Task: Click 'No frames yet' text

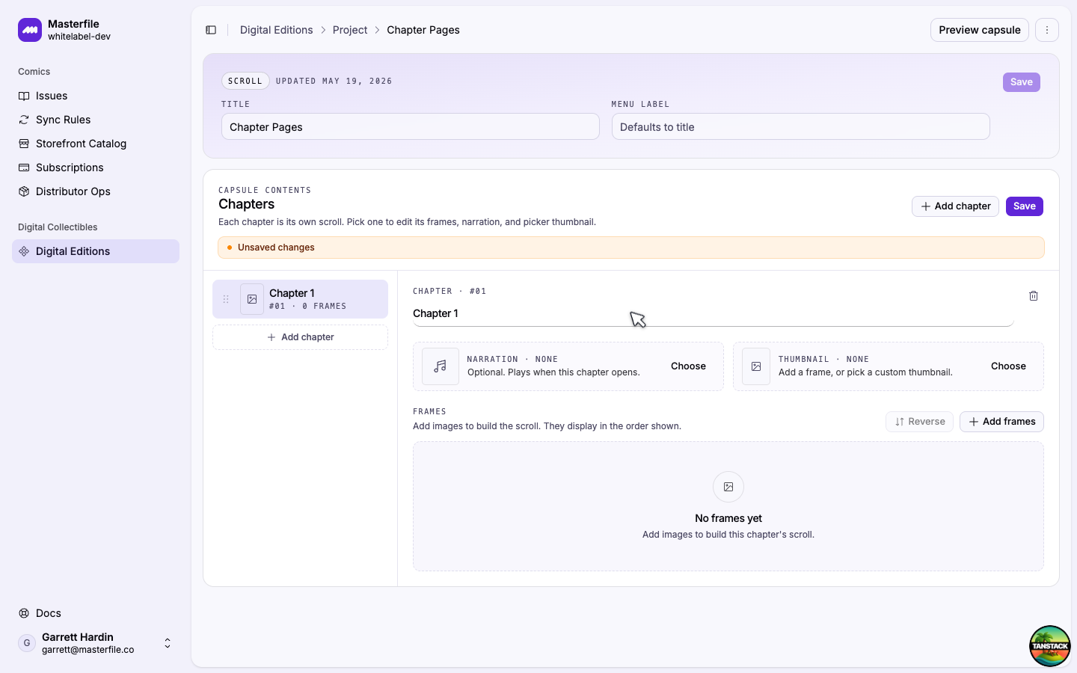Action: click(x=728, y=518)
